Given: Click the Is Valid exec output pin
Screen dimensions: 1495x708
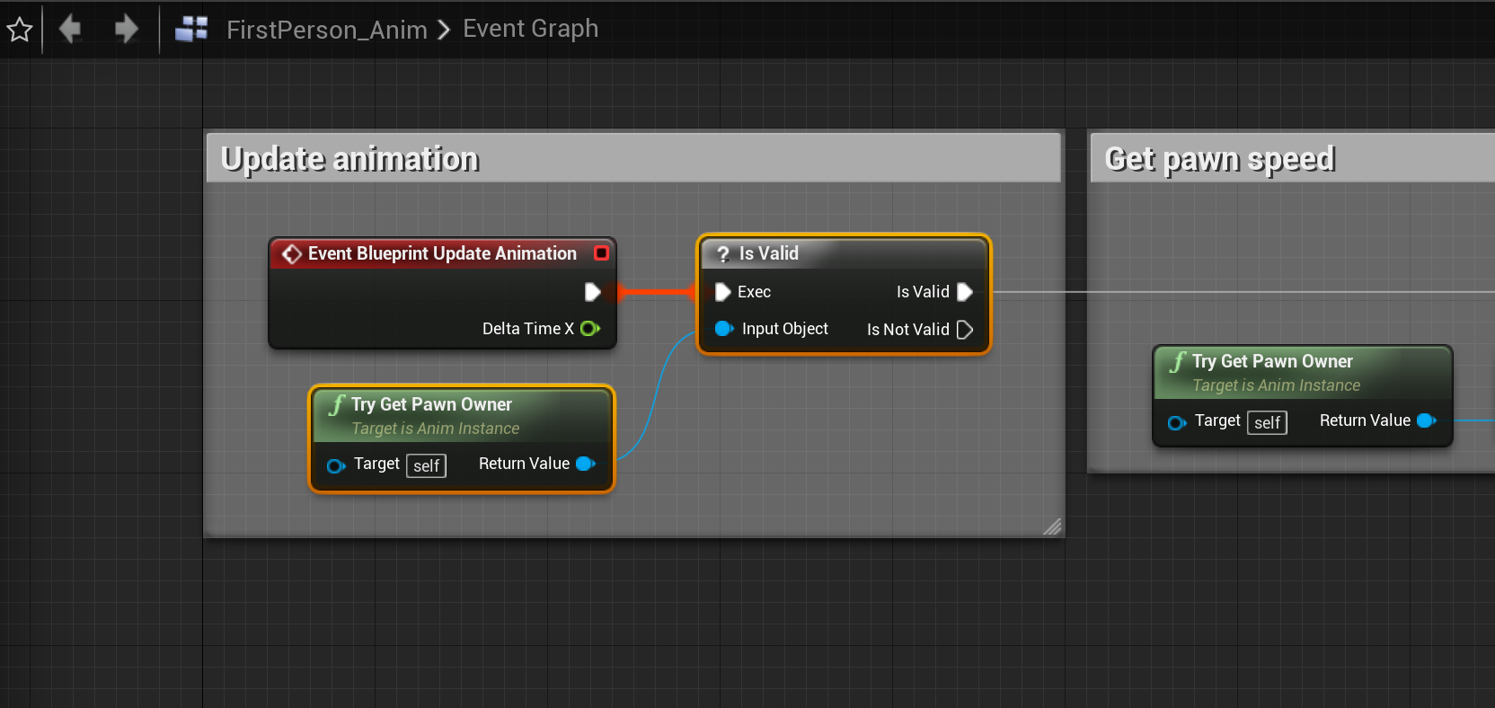Looking at the screenshot, I should (x=965, y=292).
